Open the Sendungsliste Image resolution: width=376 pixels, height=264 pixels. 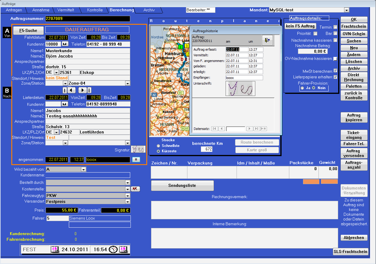tap(182, 186)
